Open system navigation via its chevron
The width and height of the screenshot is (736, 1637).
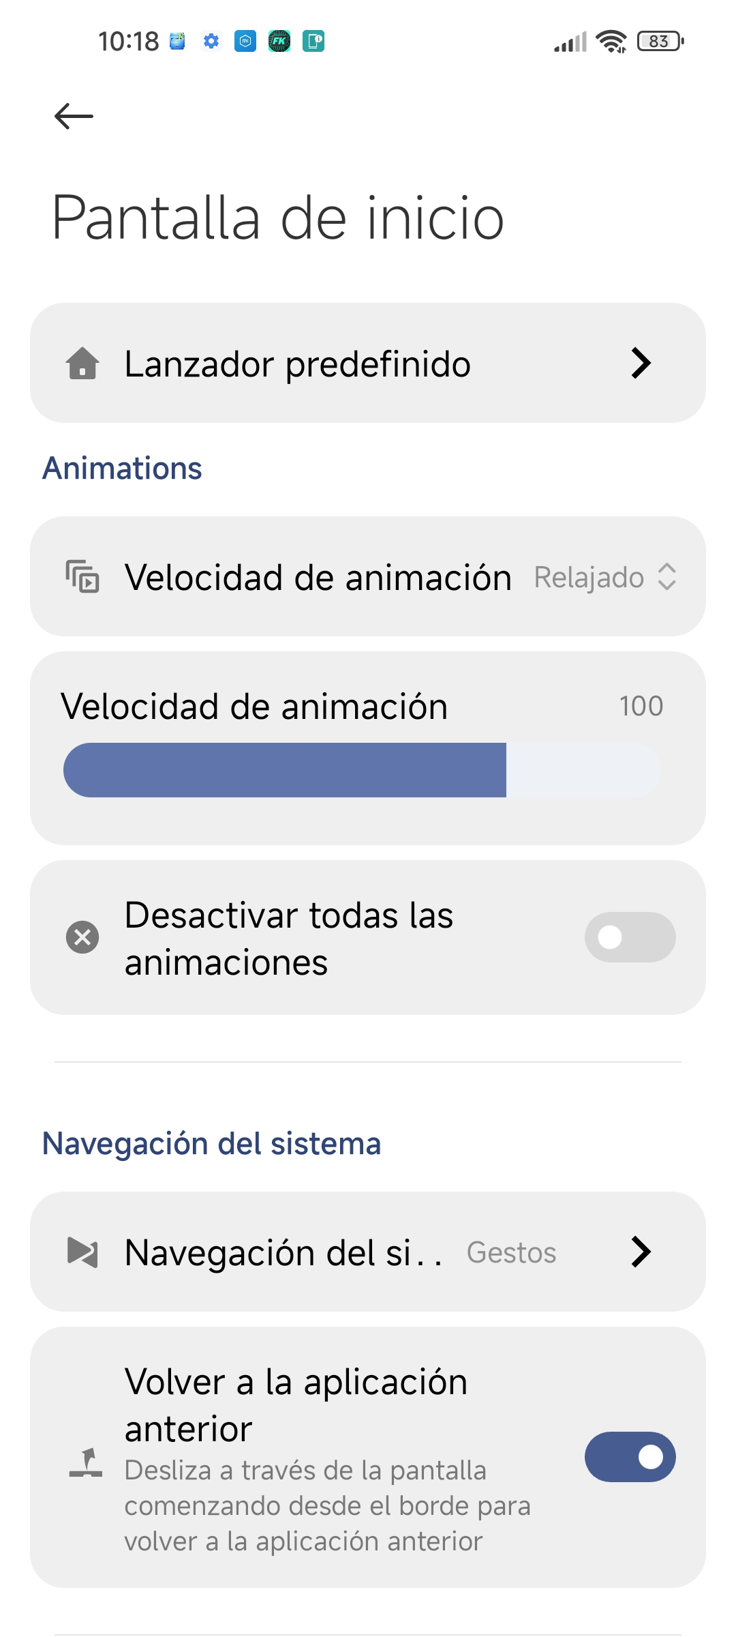[641, 1252]
